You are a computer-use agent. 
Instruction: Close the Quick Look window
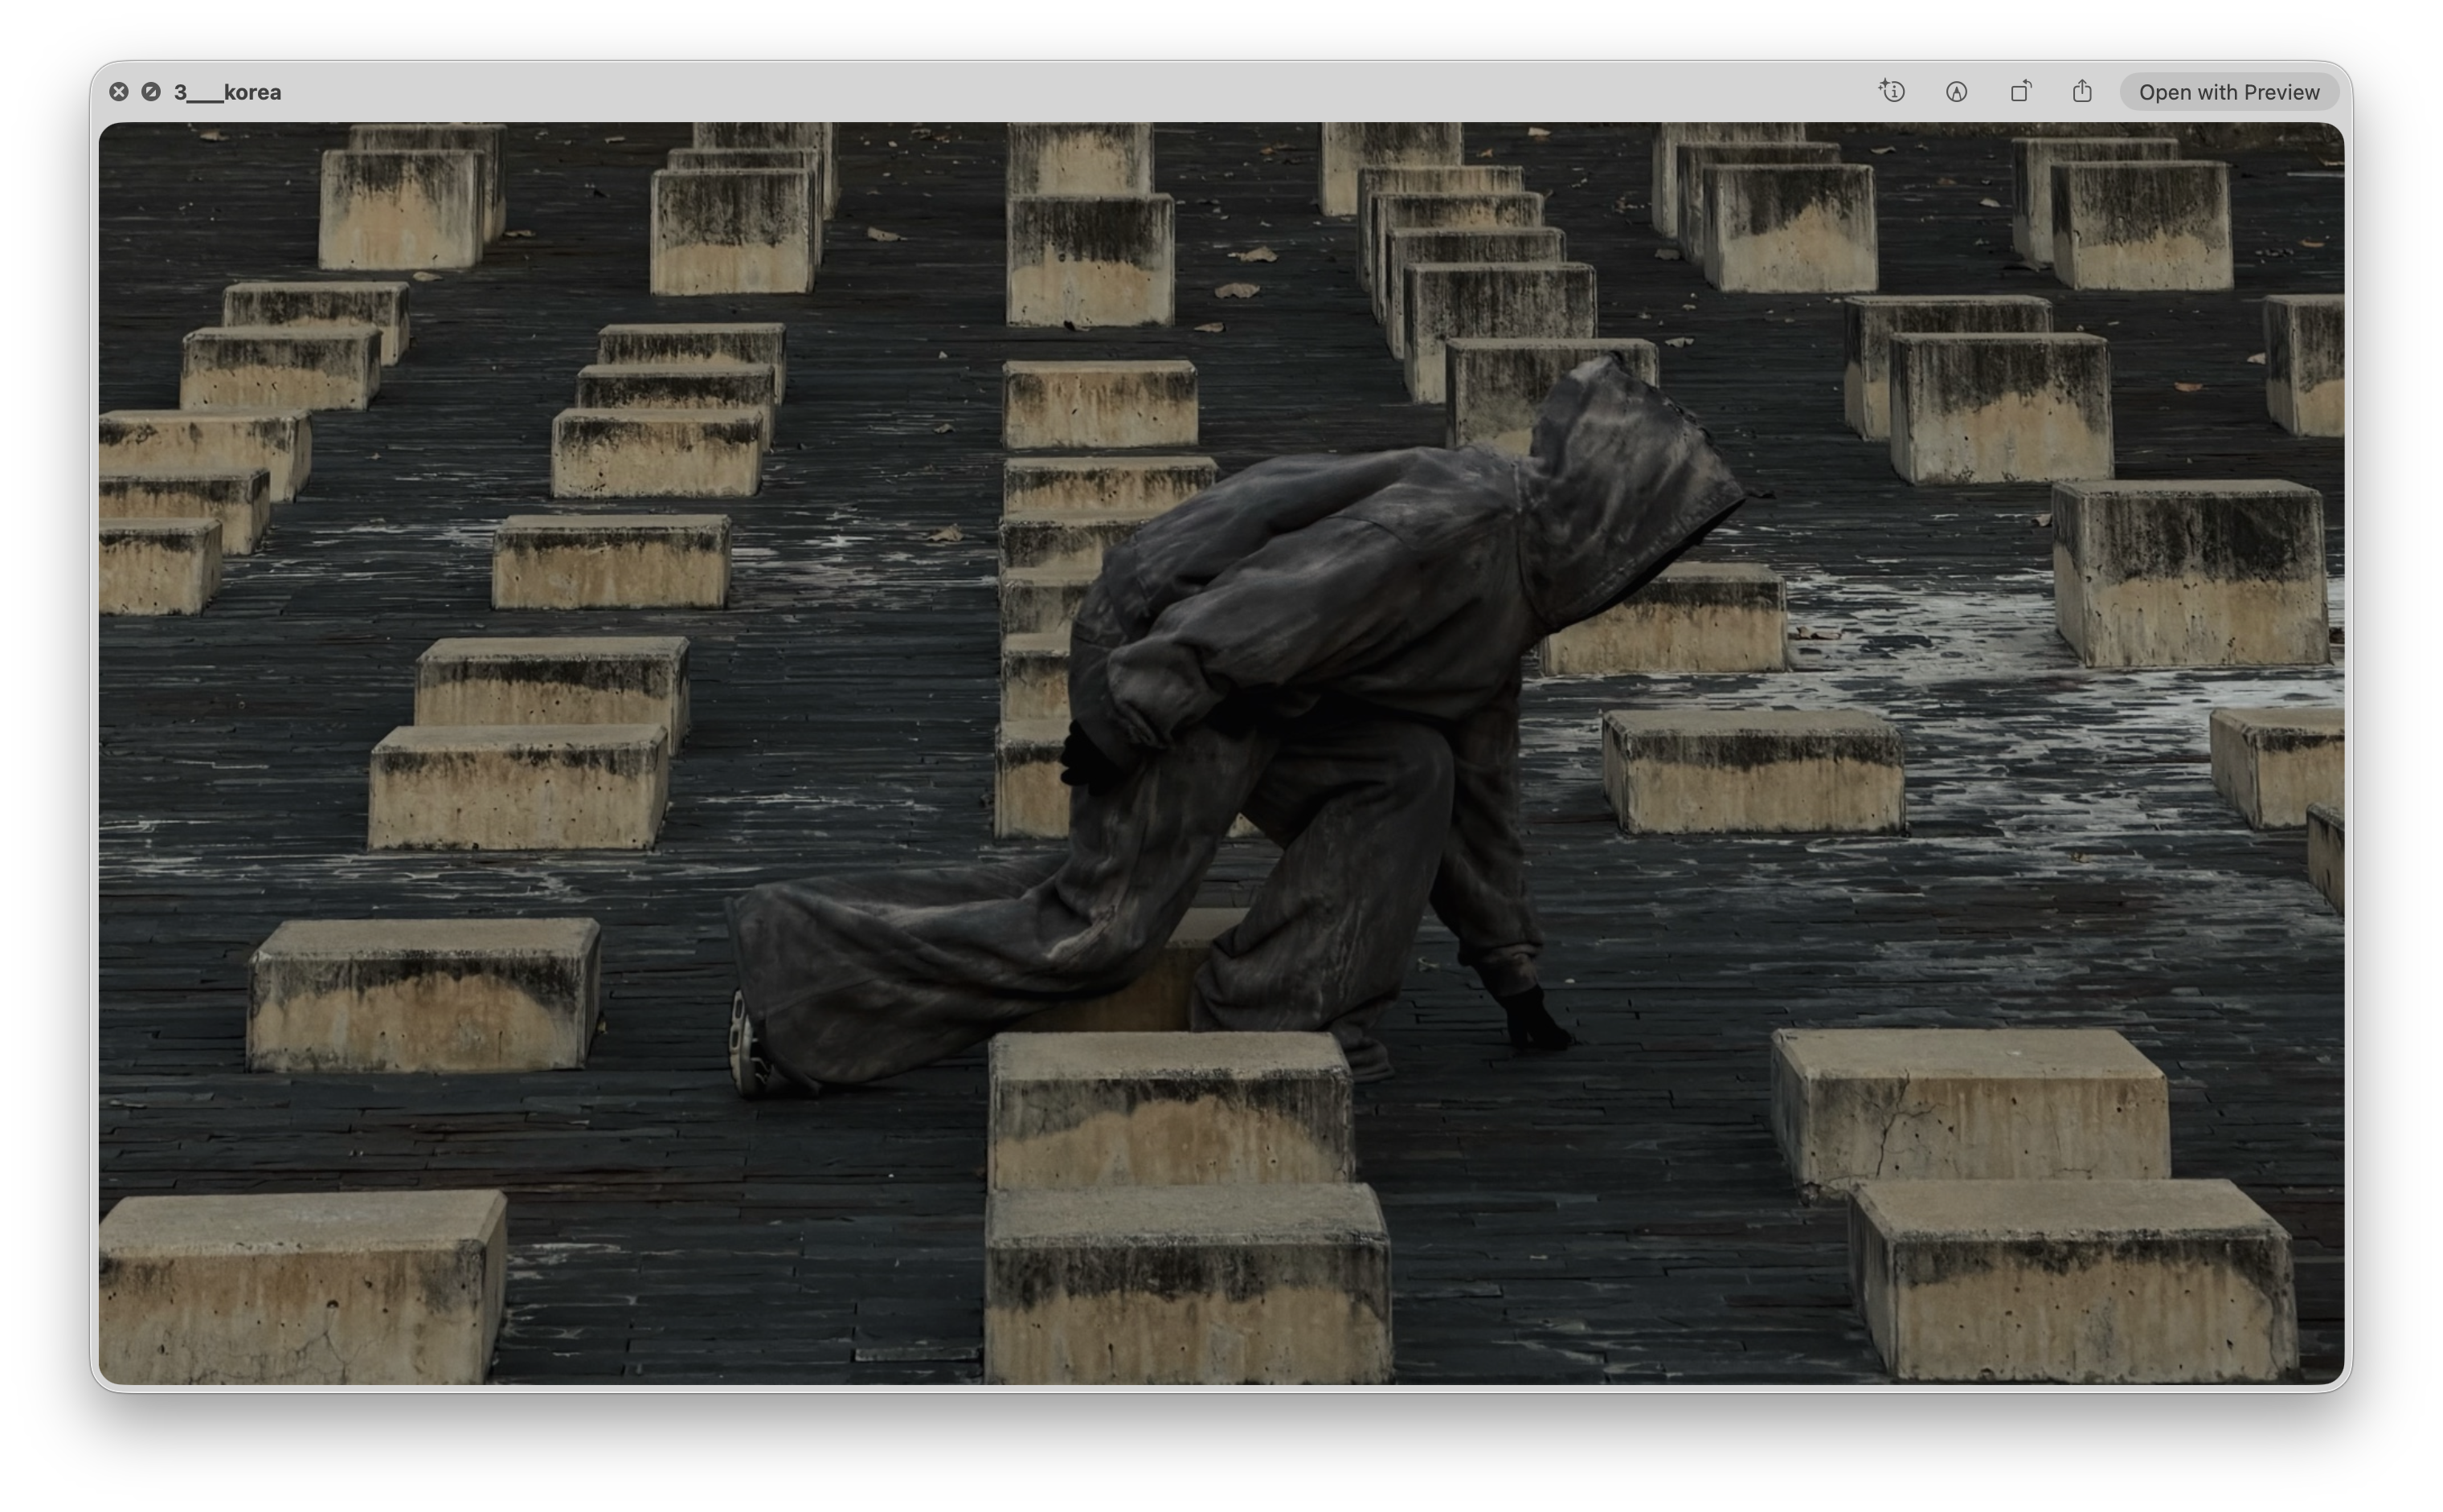point(118,92)
